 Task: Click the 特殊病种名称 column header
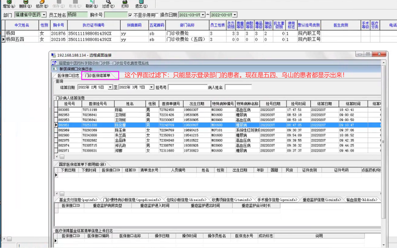click(x=247, y=104)
